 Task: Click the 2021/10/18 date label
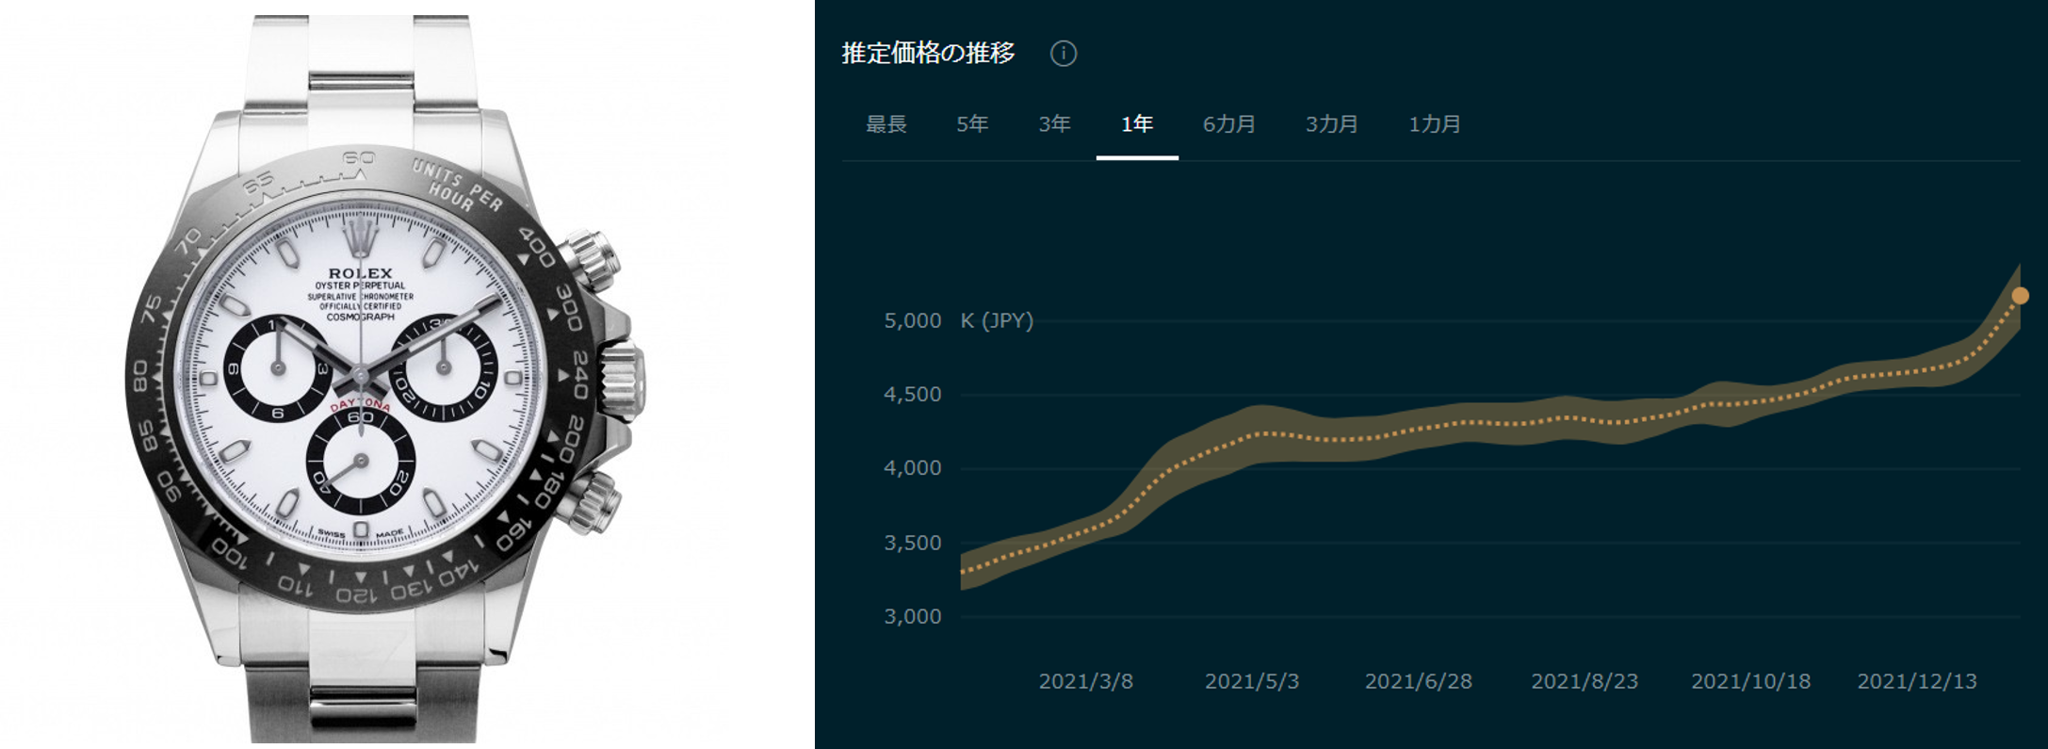click(1750, 681)
